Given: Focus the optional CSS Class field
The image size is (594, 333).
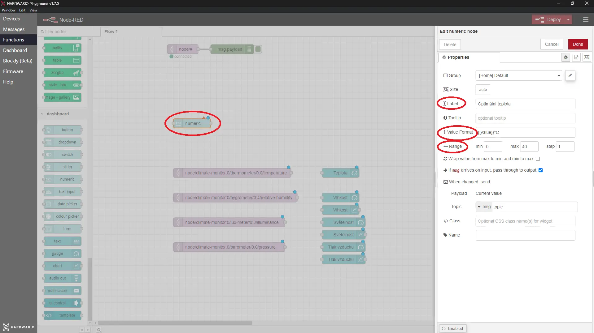Looking at the screenshot, I should (525, 221).
